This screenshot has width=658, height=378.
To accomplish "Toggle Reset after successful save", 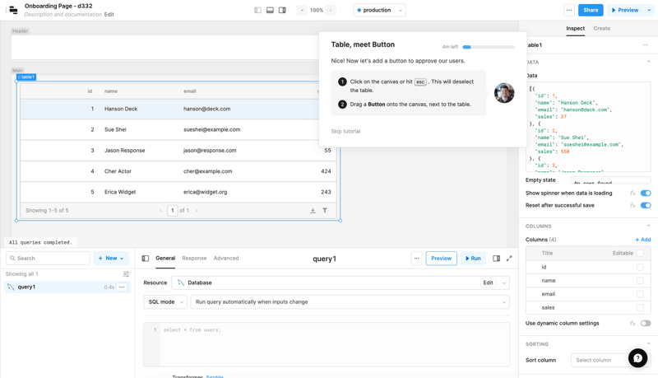I will 646,205.
